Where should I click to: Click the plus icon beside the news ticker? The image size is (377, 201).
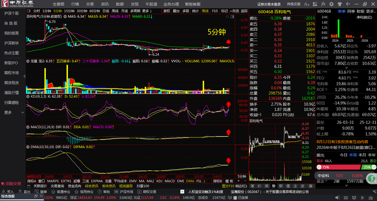tap(182, 192)
